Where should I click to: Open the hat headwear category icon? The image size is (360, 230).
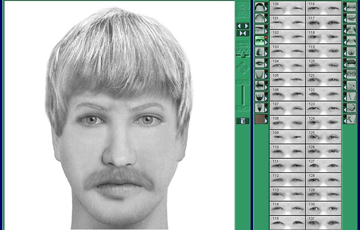[351, 63]
